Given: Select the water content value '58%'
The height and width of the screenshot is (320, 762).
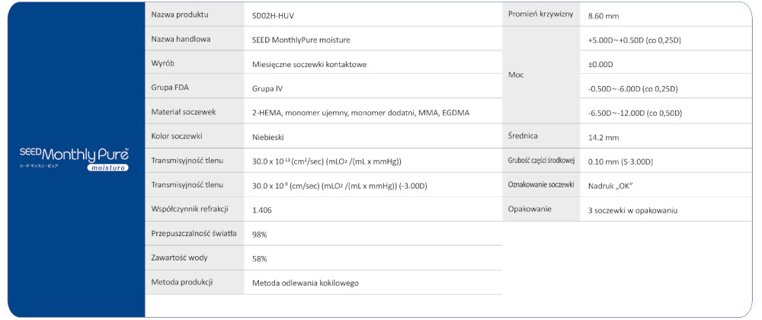Looking at the screenshot, I should [260, 259].
